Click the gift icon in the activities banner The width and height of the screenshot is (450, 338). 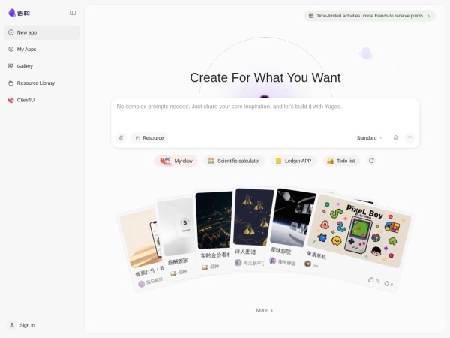pyautogui.click(x=311, y=16)
